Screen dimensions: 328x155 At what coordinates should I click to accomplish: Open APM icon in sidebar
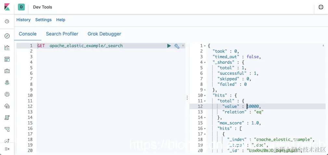tap(7, 129)
